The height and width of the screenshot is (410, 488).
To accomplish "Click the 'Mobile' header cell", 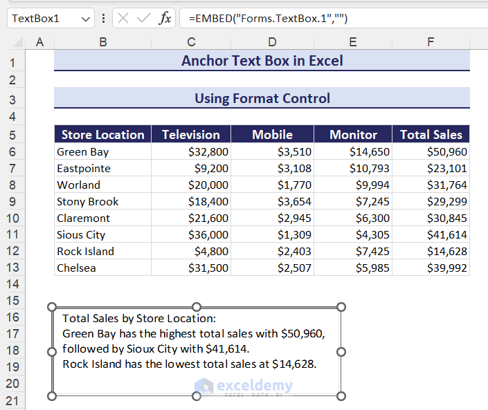I will (272, 135).
